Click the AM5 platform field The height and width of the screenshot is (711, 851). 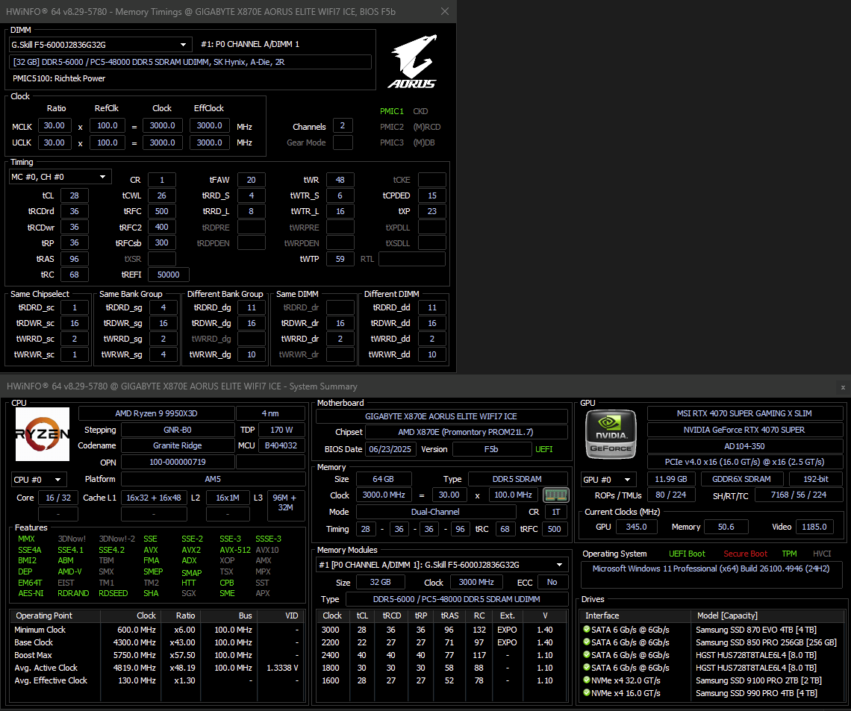pyautogui.click(x=213, y=479)
